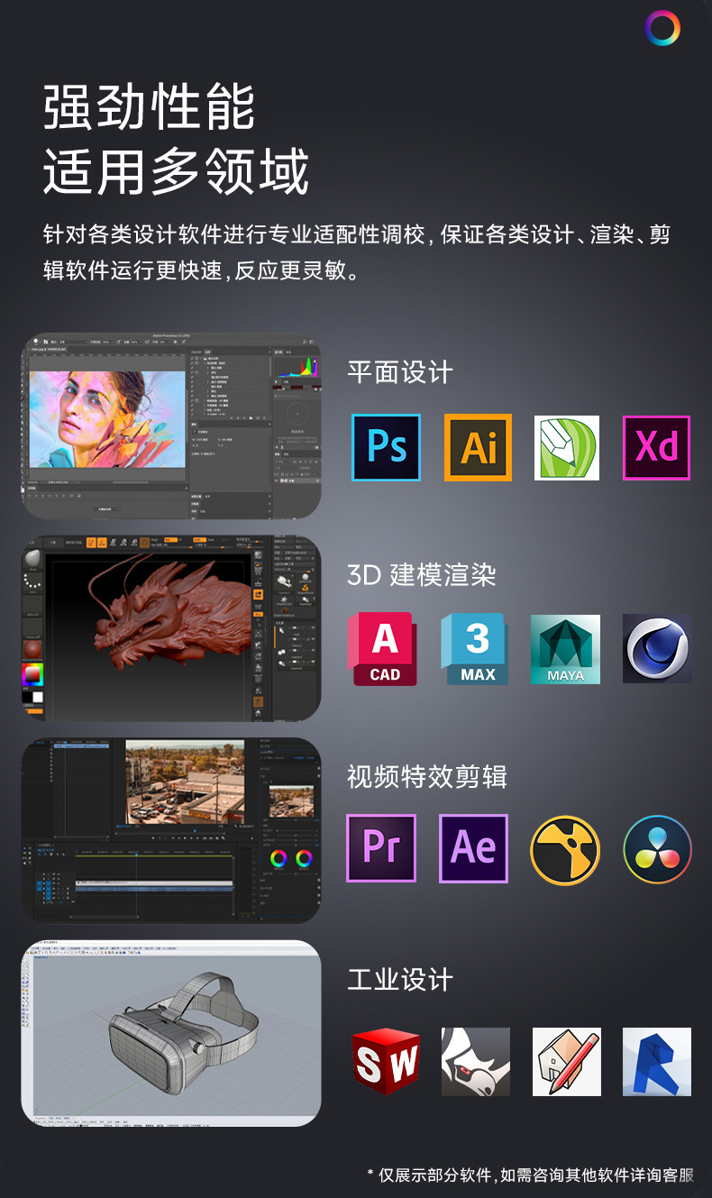The width and height of the screenshot is (712, 1198).
Task: Click the Adobe Xd app icon
Action: 656,448
